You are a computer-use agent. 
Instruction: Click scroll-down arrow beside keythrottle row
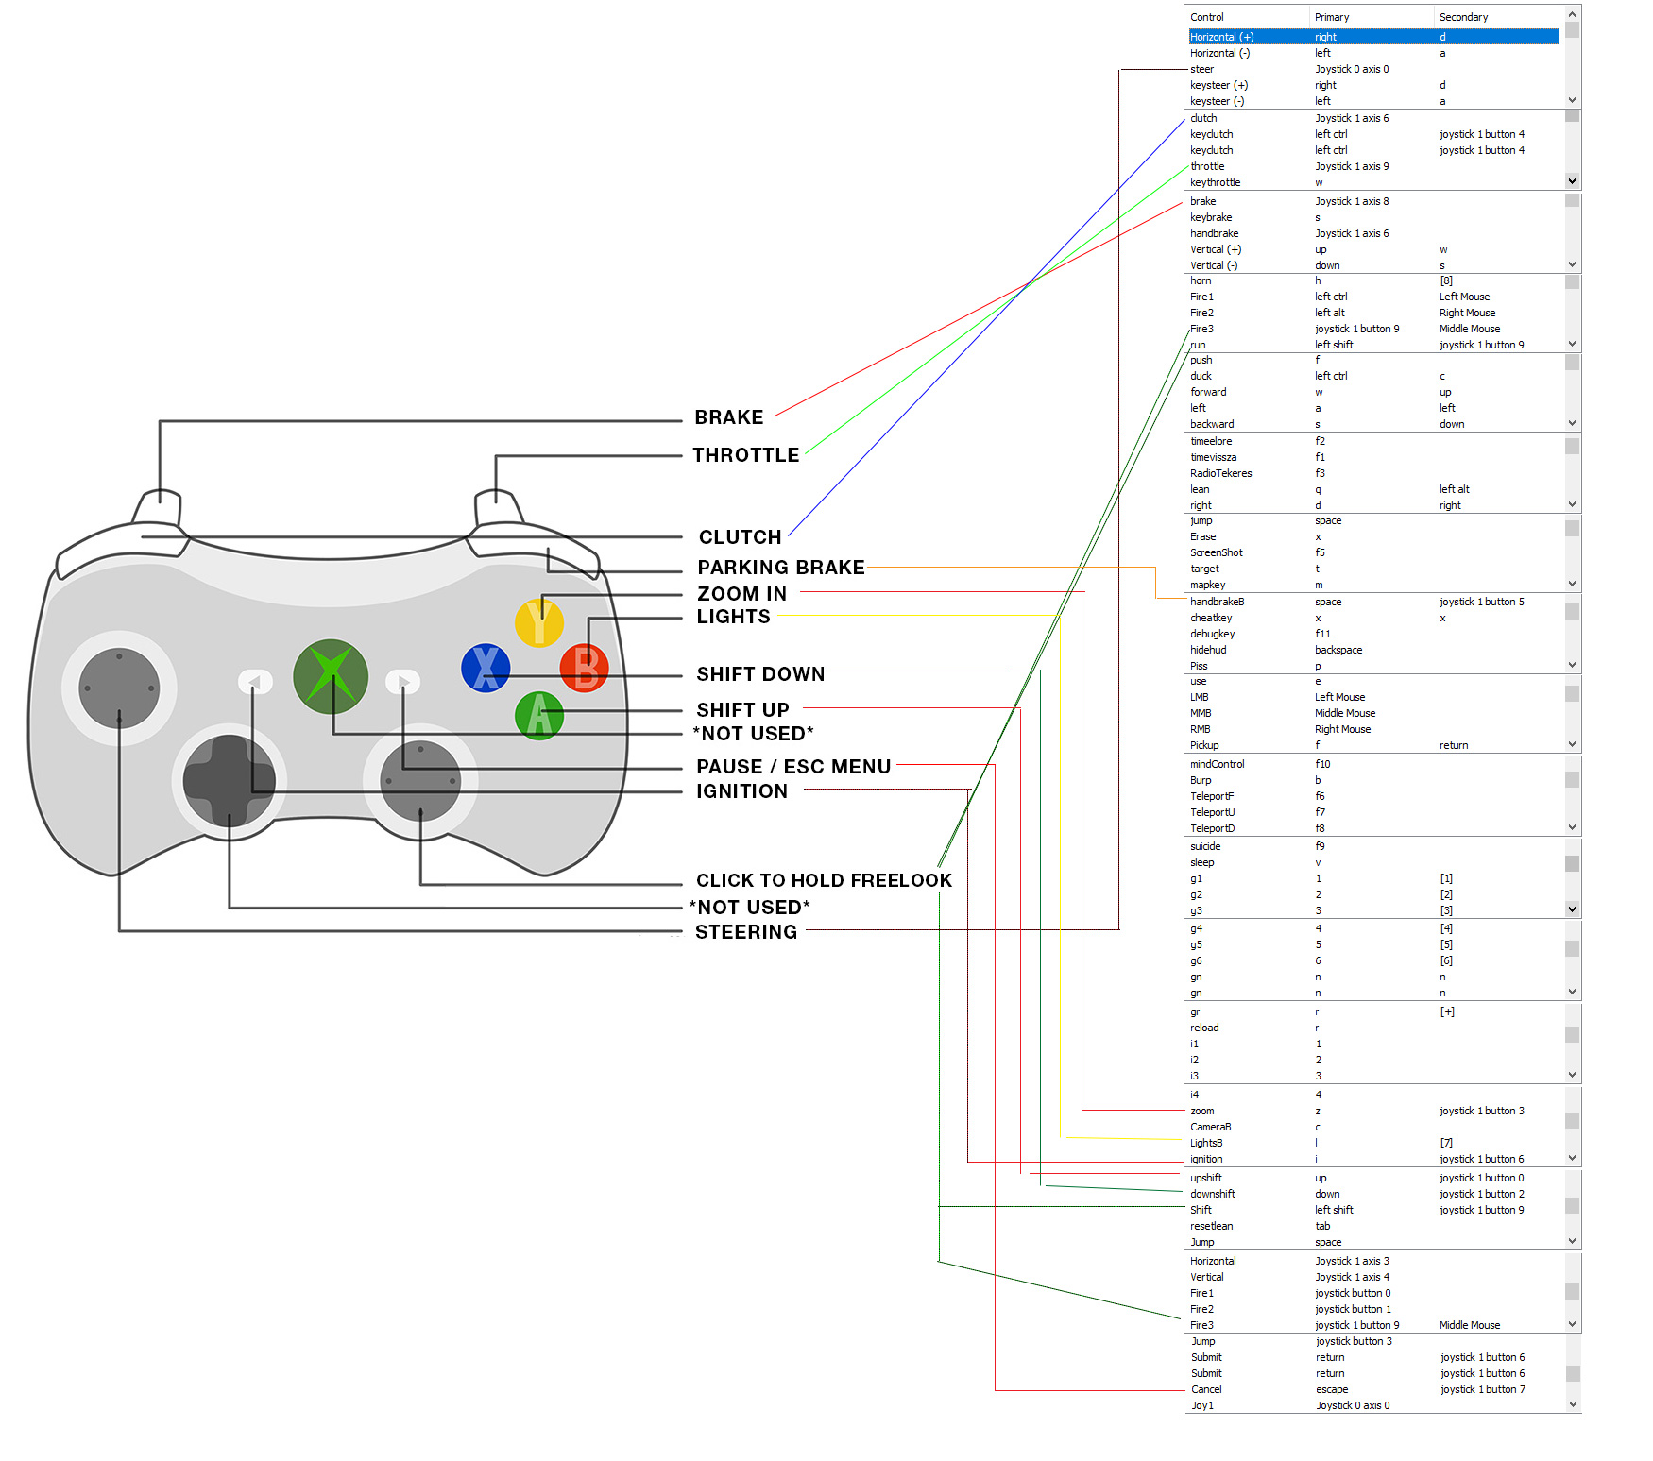click(x=1573, y=180)
